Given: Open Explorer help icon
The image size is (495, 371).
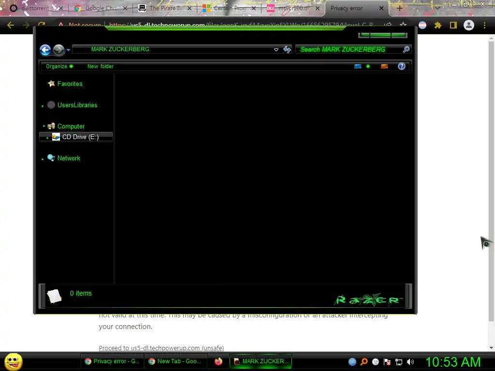Looking at the screenshot, I should coord(402,66).
